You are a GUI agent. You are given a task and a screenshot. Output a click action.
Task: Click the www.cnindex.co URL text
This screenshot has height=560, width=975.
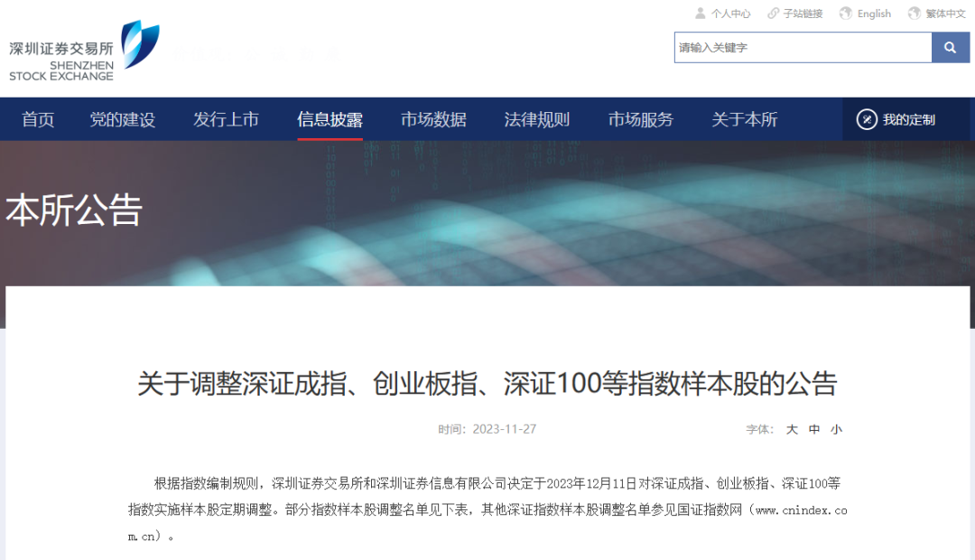coord(802,510)
